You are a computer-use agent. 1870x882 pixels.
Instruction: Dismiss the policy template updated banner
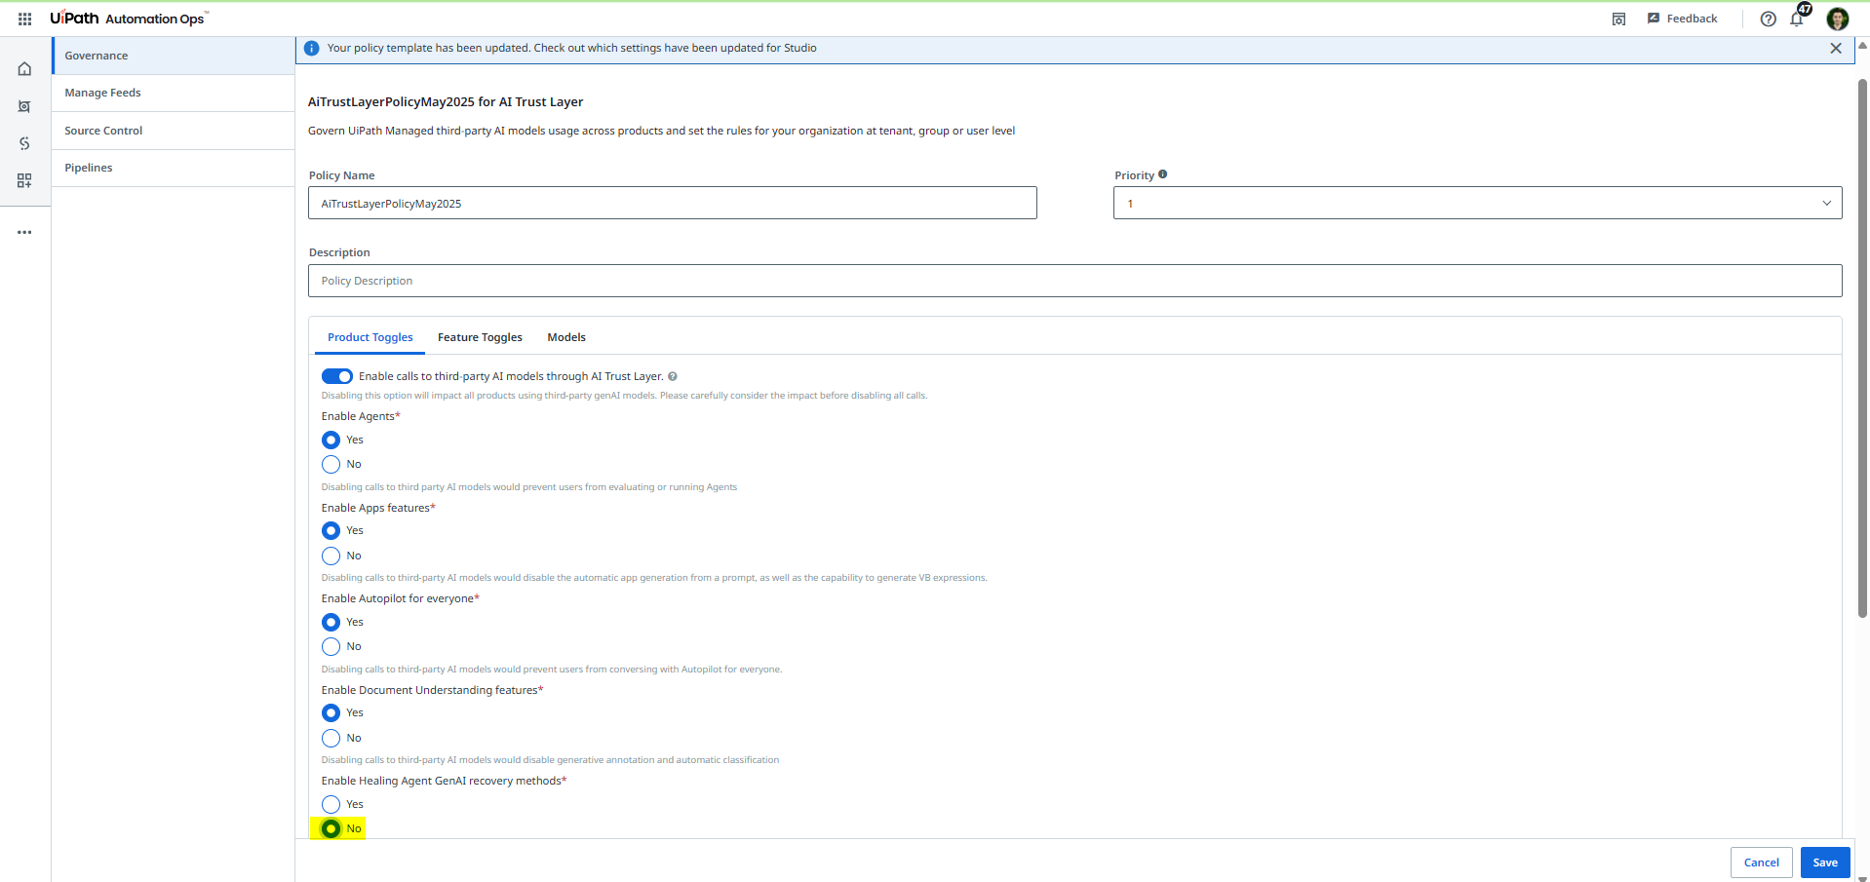(1836, 48)
